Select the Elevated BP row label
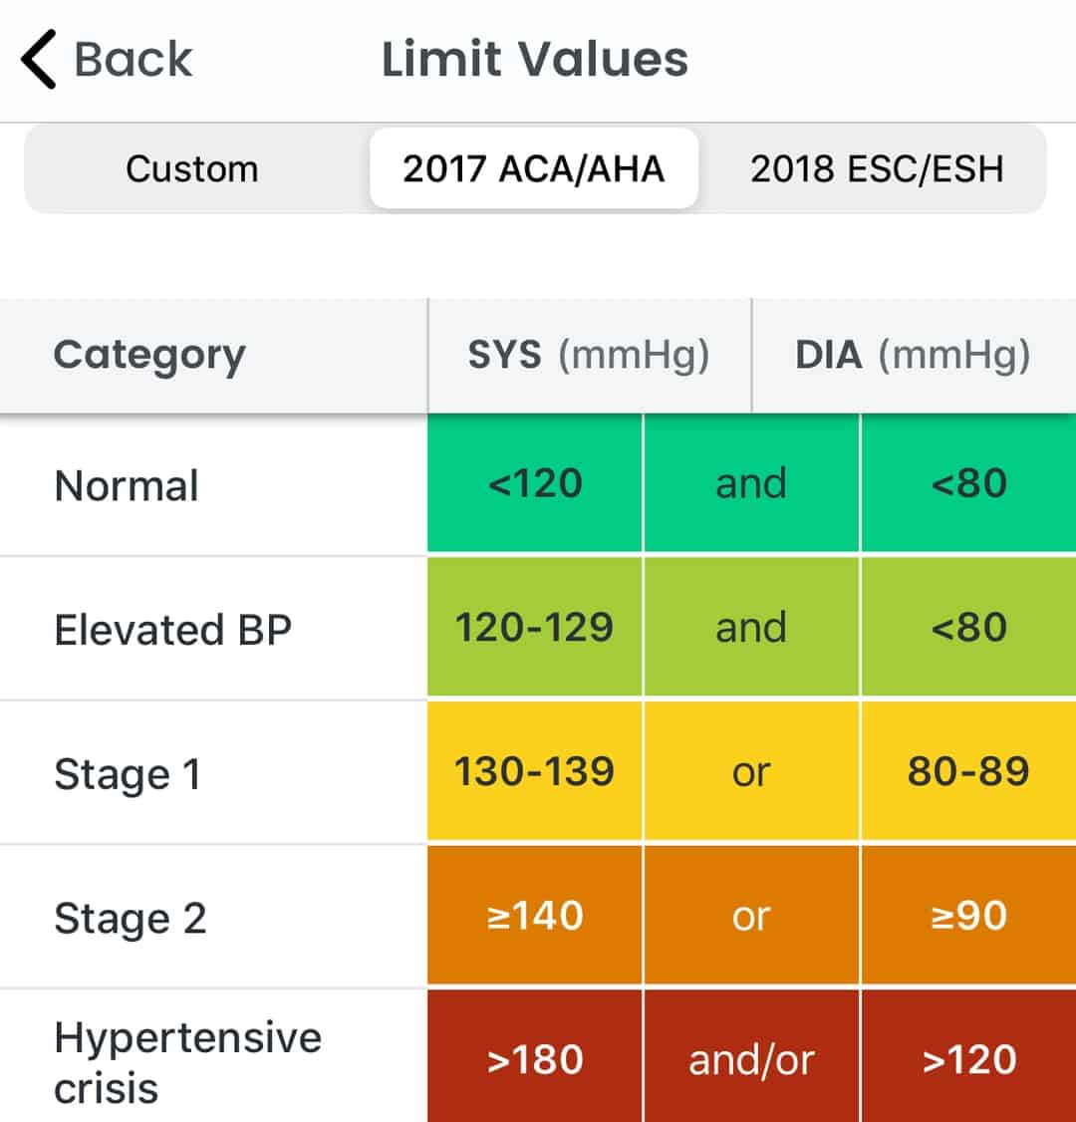 pyautogui.click(x=172, y=628)
